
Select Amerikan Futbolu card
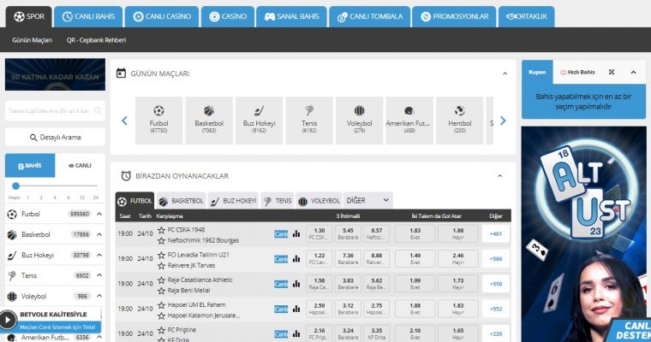(x=409, y=121)
